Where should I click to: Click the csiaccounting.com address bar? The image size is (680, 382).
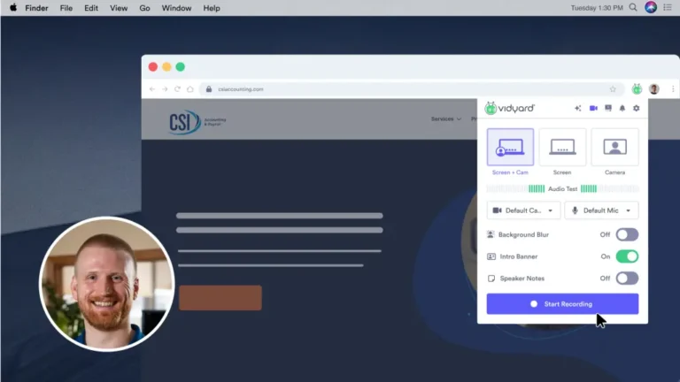click(412, 89)
